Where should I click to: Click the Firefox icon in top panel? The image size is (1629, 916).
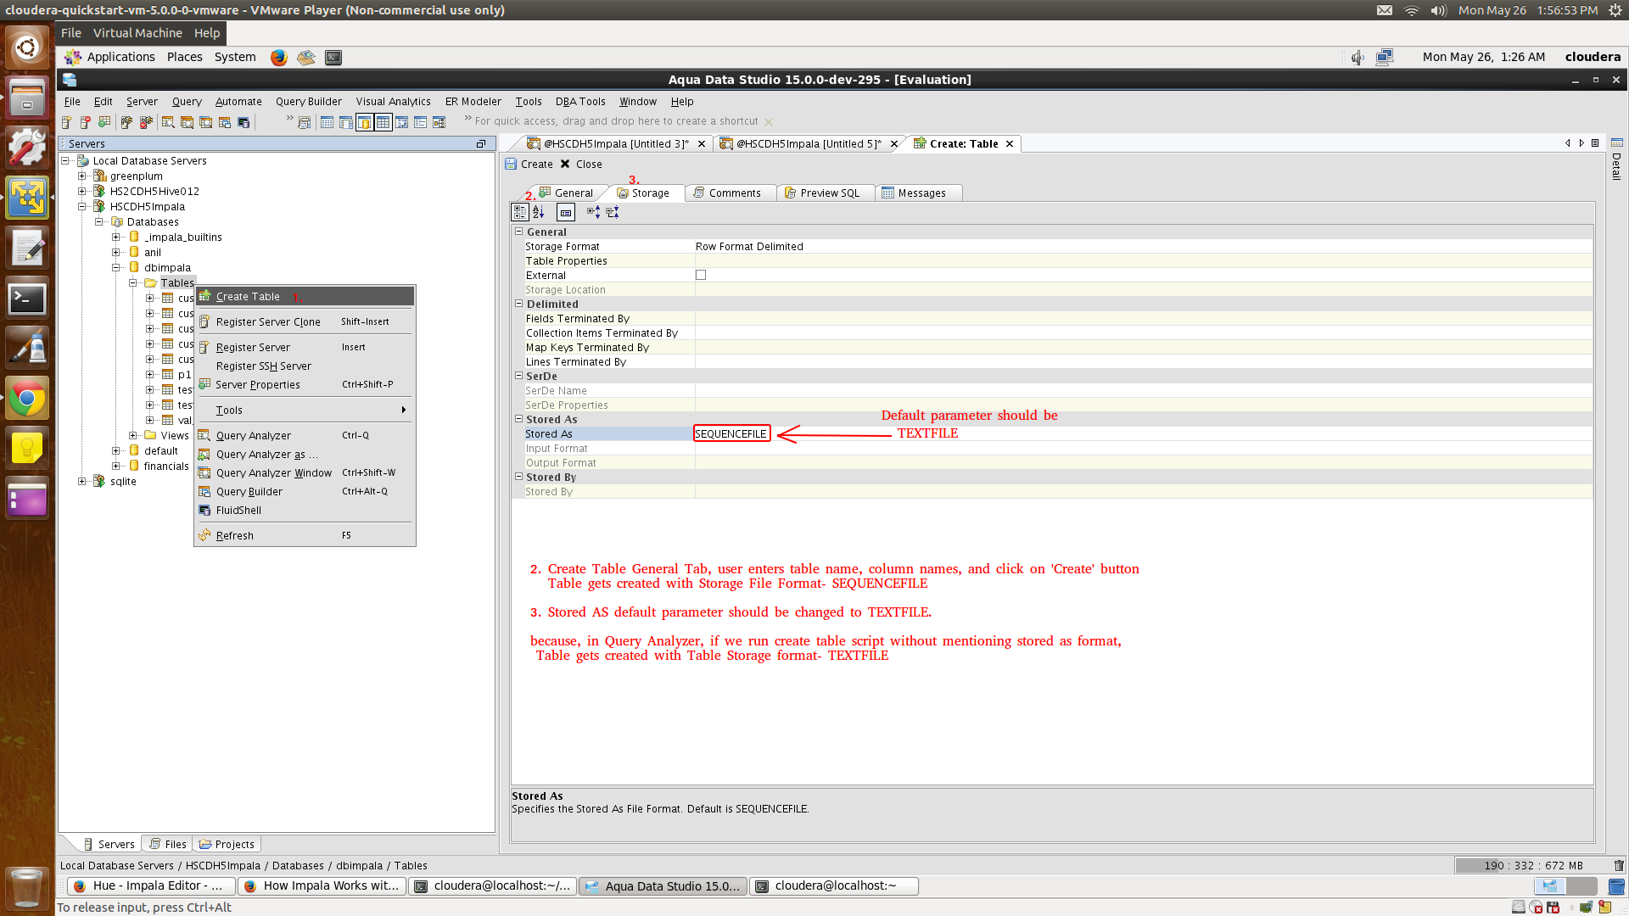(278, 57)
